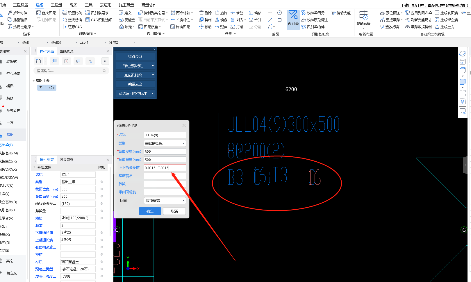Click the 旋转 rotate tool

tap(221, 13)
